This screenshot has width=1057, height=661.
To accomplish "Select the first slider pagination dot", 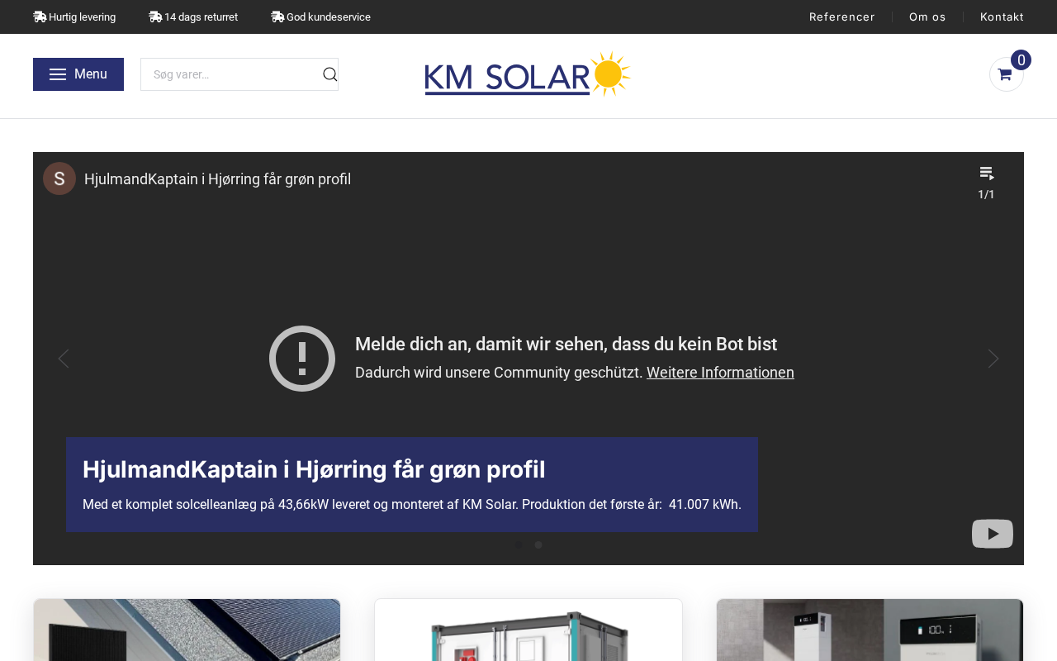I will pos(519,545).
